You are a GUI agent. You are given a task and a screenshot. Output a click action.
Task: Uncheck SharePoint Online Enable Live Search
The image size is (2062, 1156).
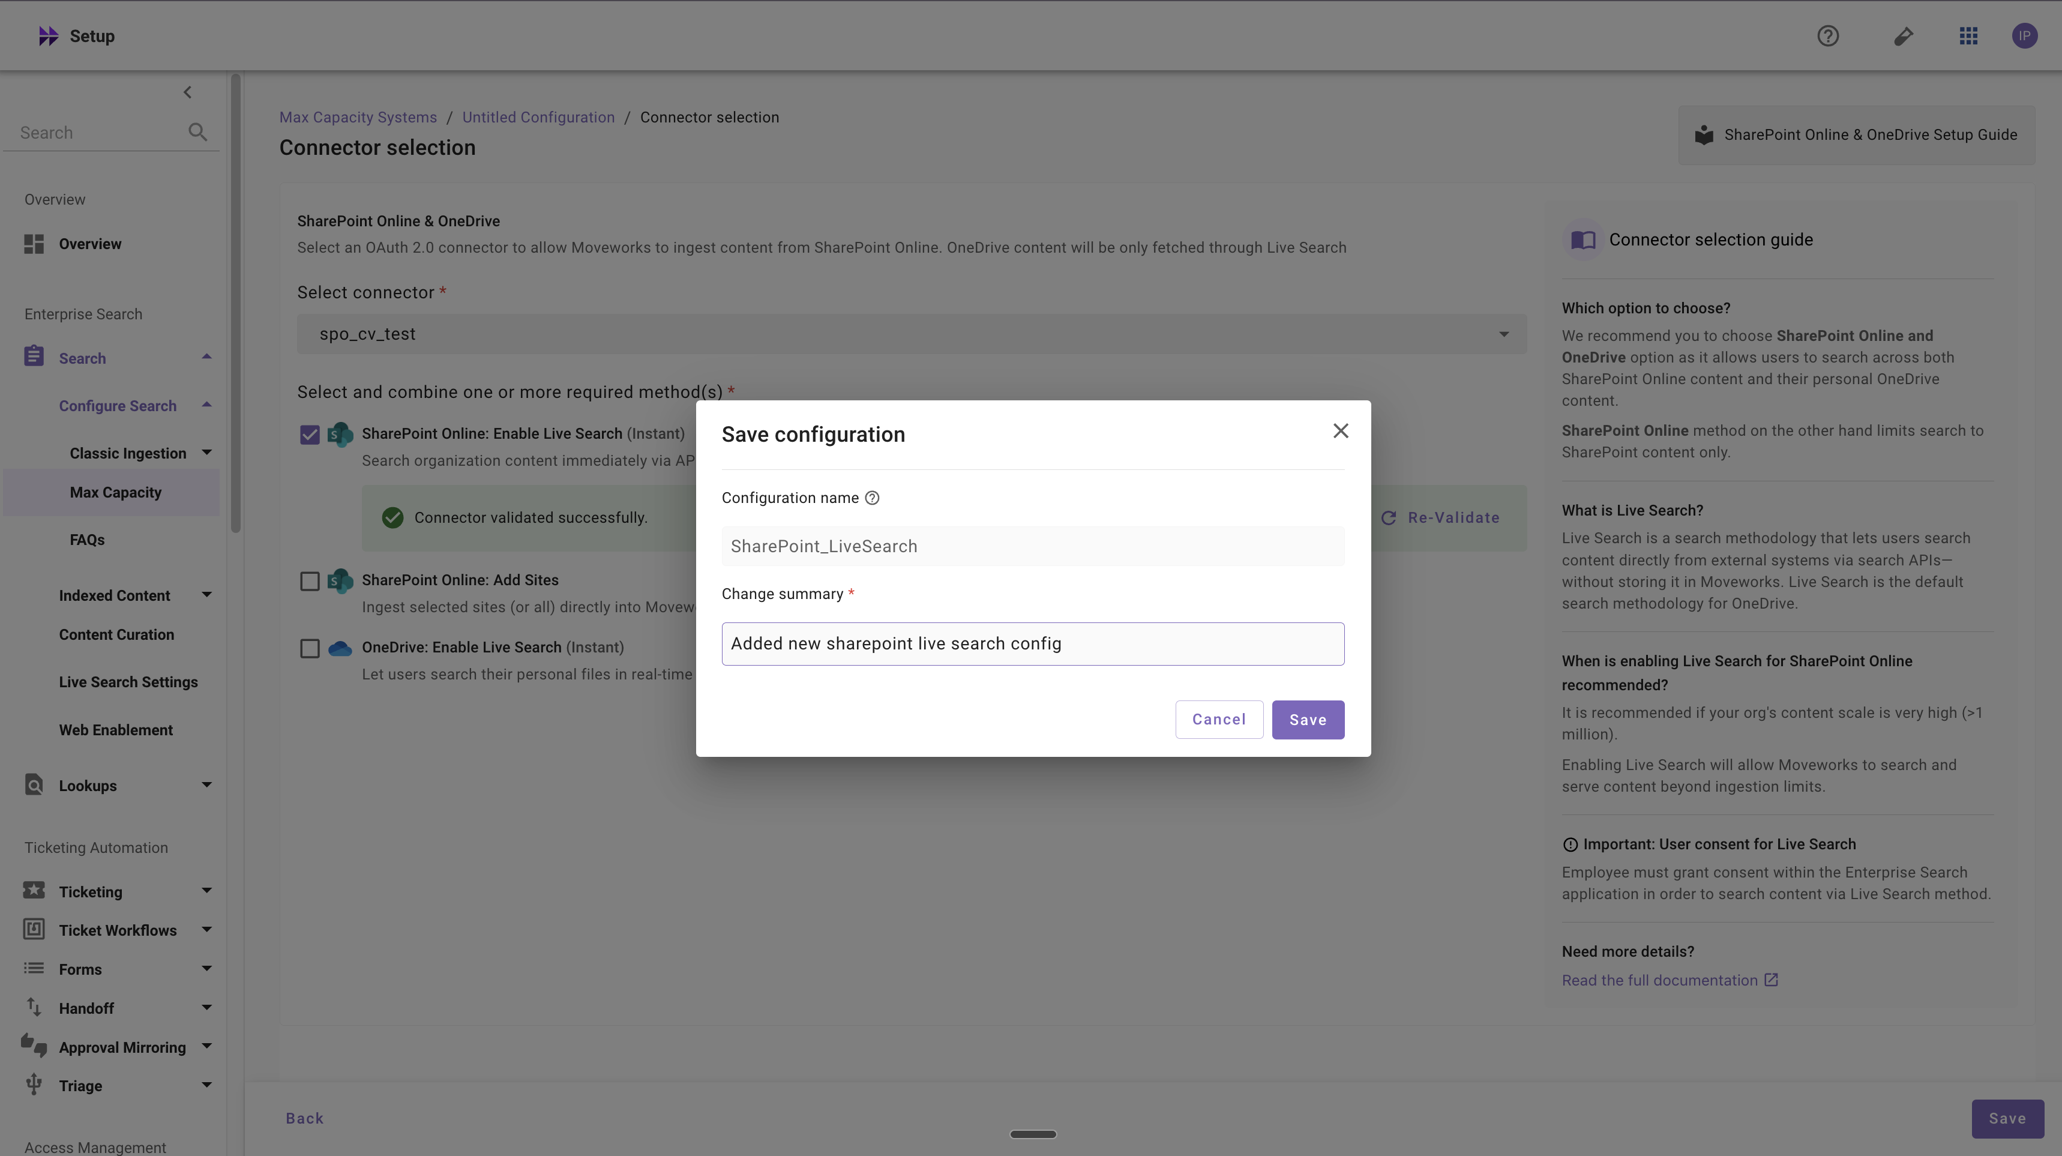click(x=310, y=435)
